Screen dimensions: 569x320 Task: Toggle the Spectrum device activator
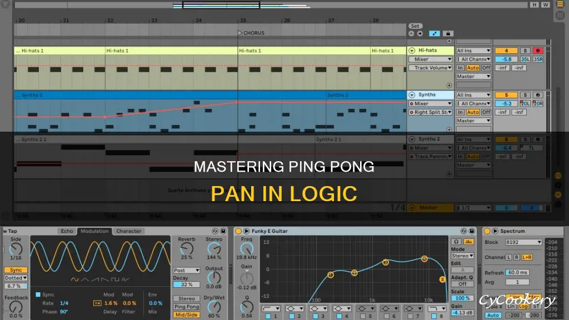[x=487, y=231]
